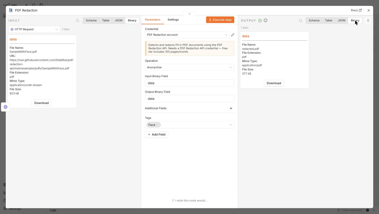Click the input file size 823 kB

(x=14, y=94)
